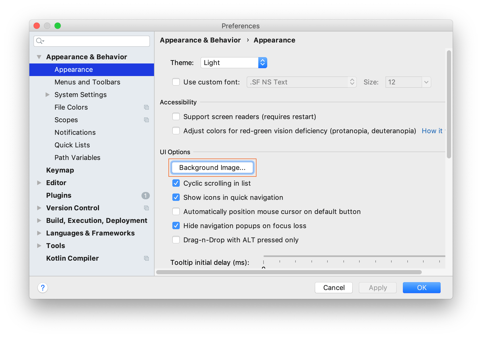This screenshot has width=482, height=338.
Task: Click the copy-settings icon next to Scopes
Action: pyautogui.click(x=146, y=120)
